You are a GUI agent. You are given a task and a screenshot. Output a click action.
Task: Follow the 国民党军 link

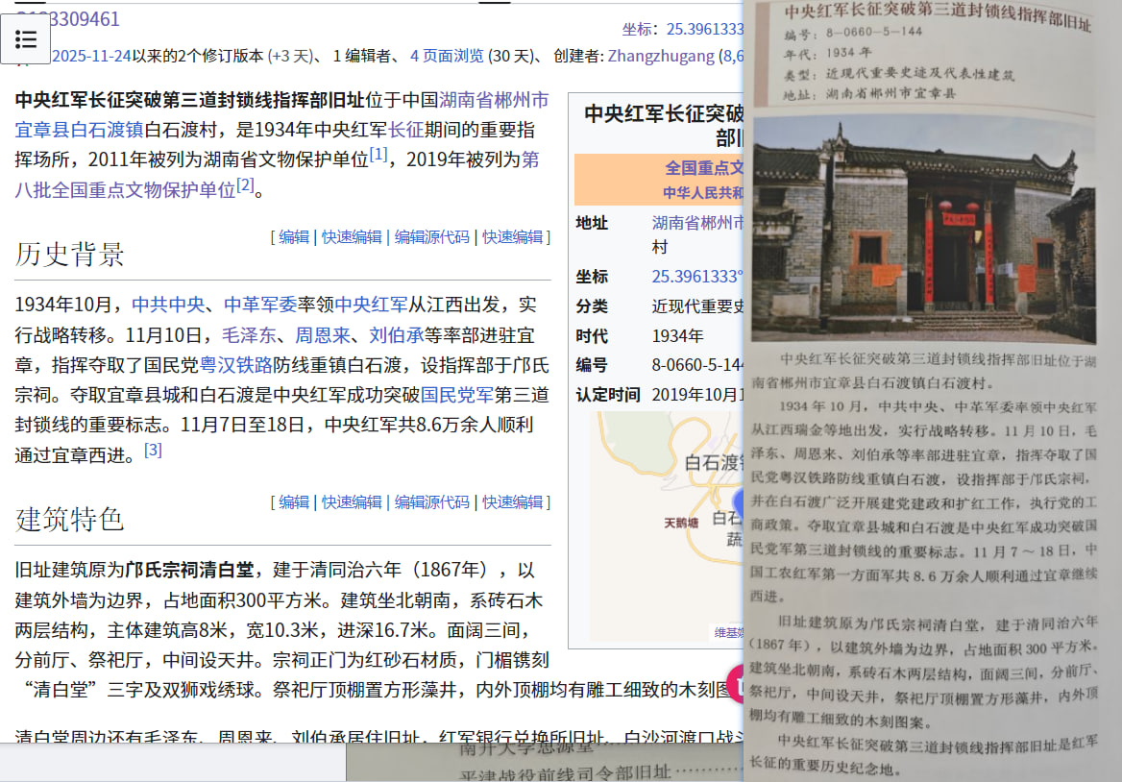coord(456,394)
